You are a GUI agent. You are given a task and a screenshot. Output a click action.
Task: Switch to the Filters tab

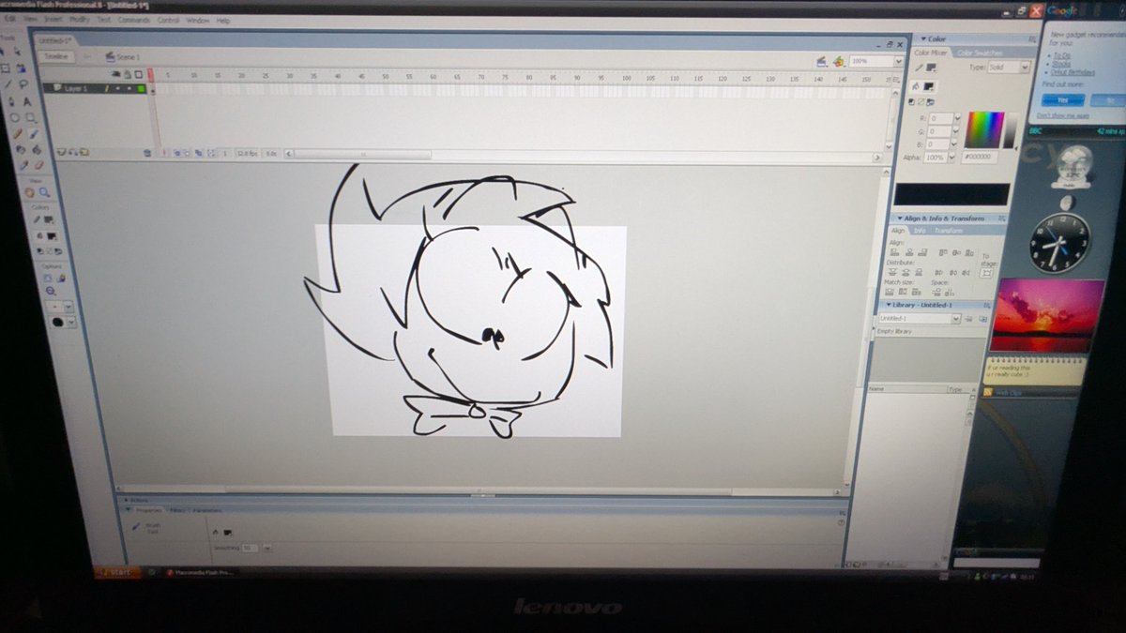click(177, 510)
